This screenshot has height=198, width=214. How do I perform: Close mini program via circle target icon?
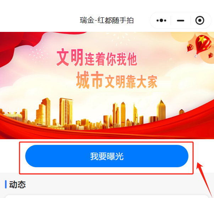point(200,21)
